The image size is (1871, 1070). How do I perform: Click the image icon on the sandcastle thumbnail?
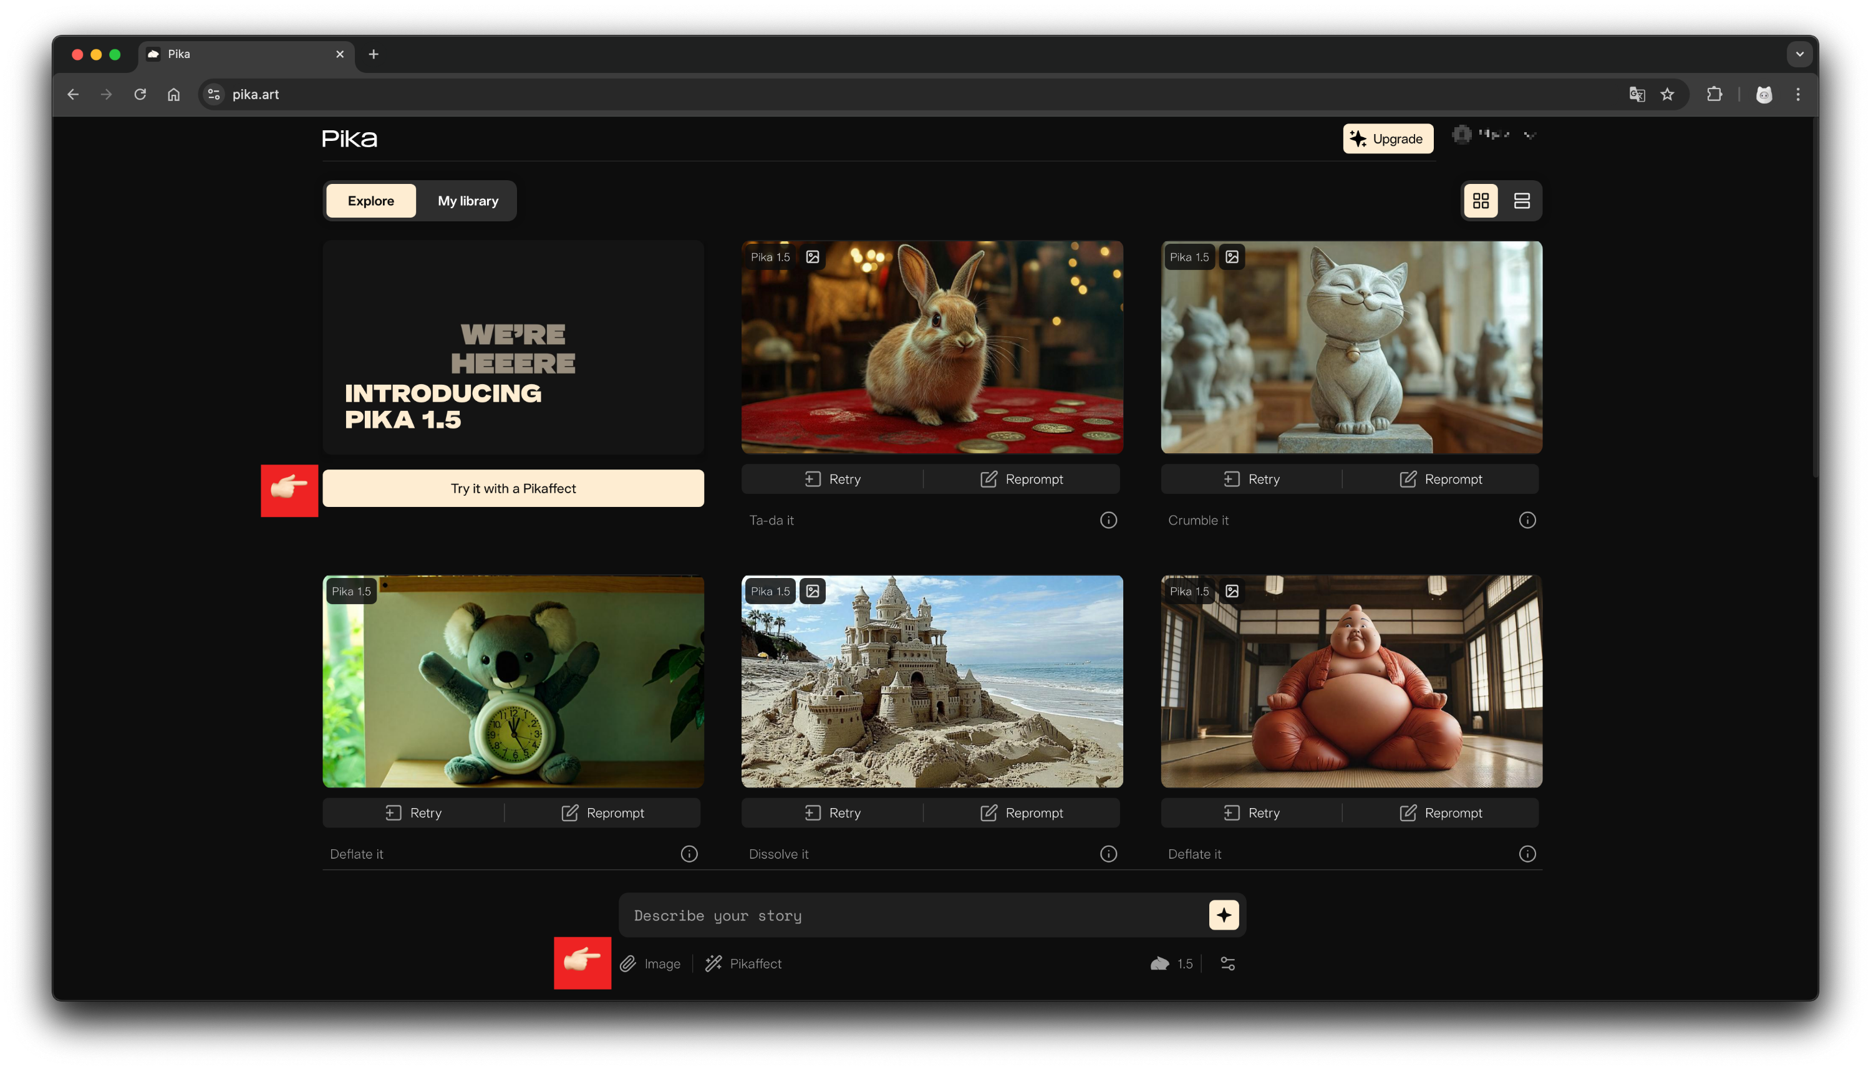click(x=812, y=591)
